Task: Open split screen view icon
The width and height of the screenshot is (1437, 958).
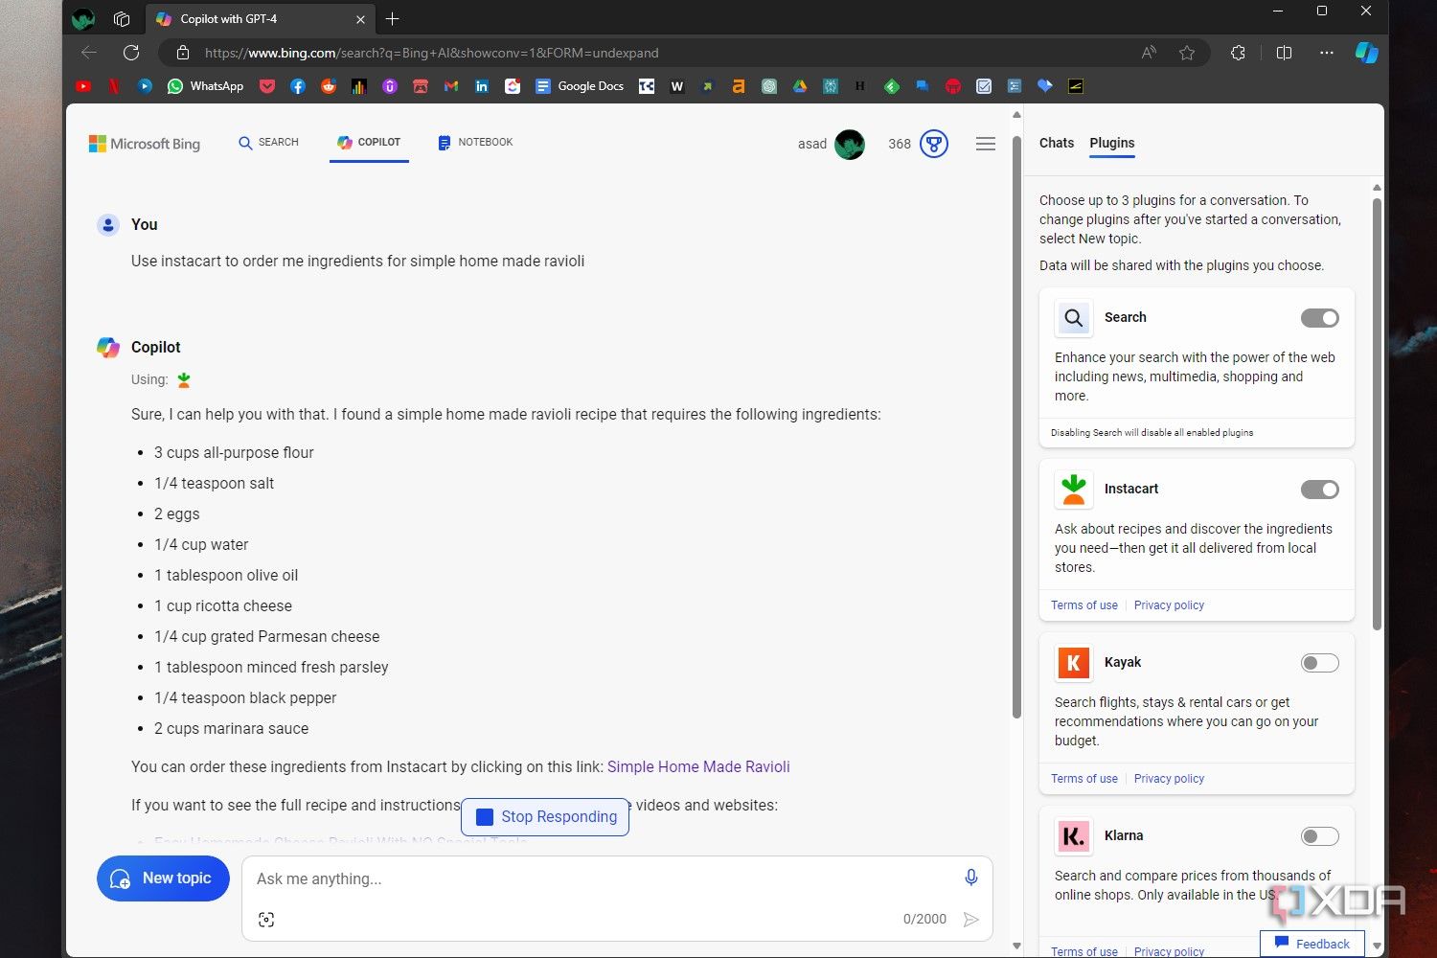Action: coord(1285,53)
